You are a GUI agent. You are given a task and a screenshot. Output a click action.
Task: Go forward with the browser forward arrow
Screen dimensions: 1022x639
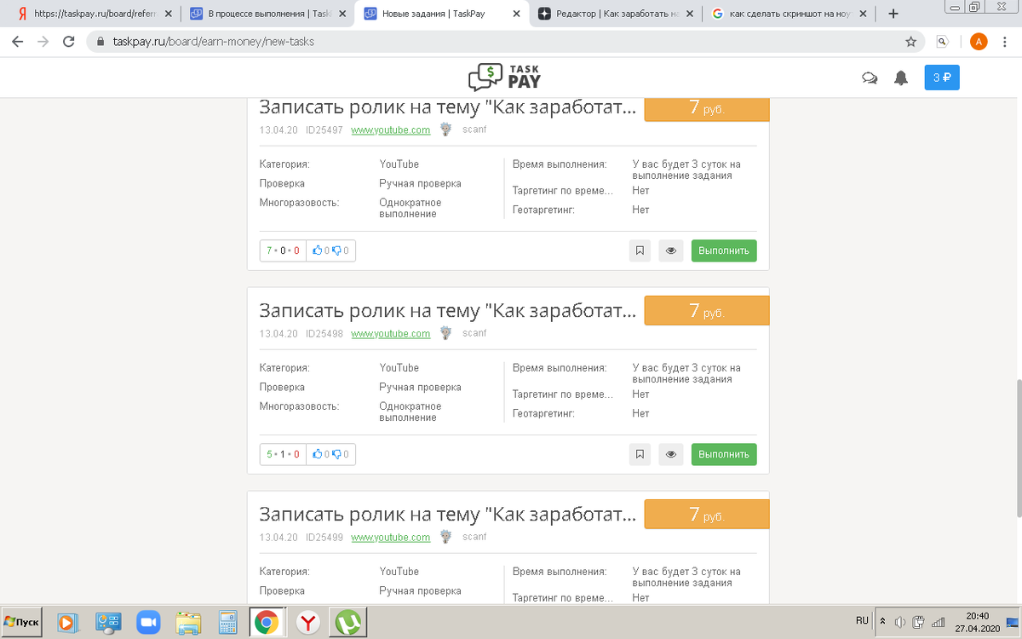point(43,41)
